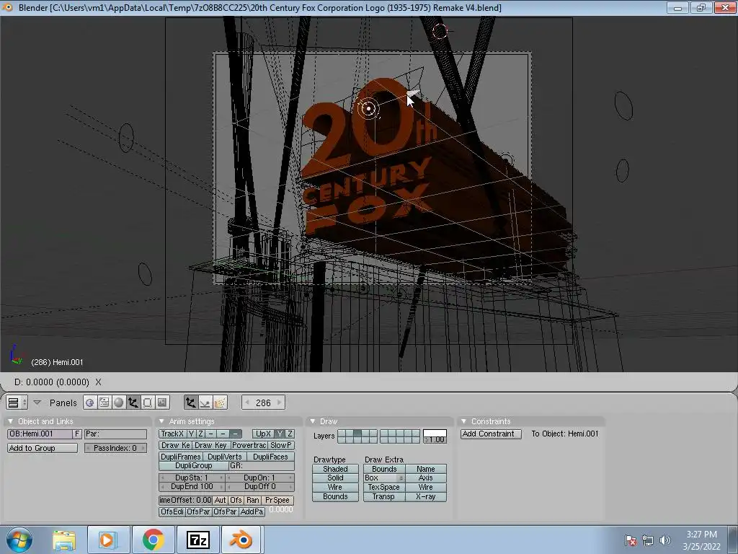Click the OB:Hemi.001 name field
The height and width of the screenshot is (554, 738).
[x=40, y=434]
